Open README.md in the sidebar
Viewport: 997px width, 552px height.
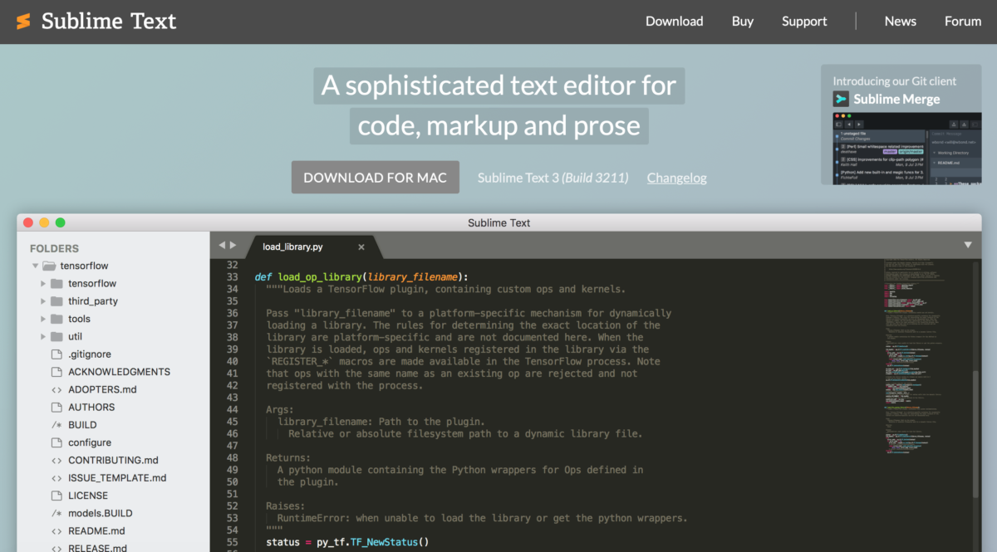(96, 531)
